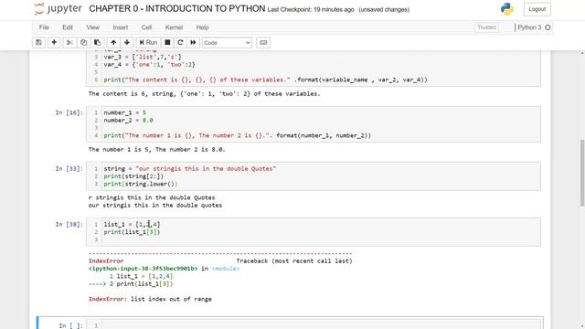Click the kernel idle indicator circle

(x=548, y=27)
